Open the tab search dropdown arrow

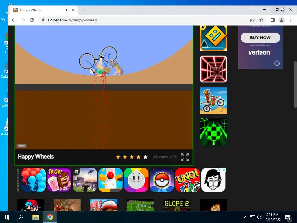251,9
